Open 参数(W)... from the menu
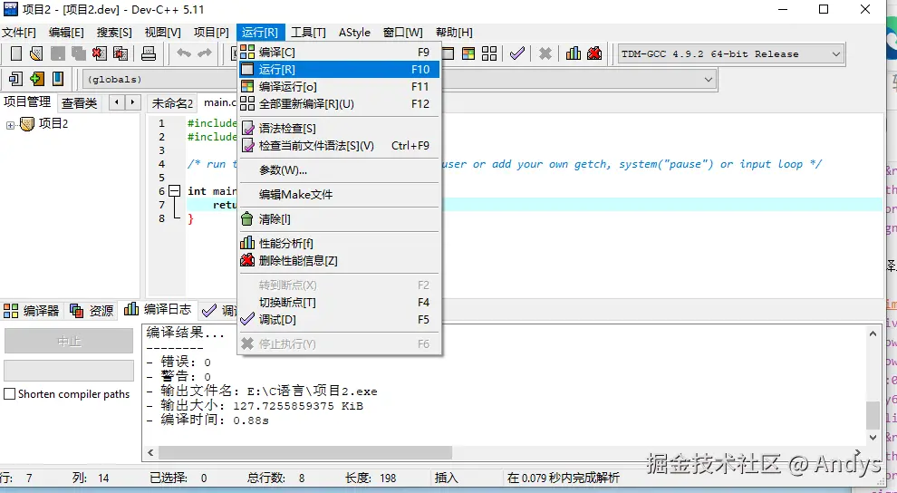897x493 pixels. (340, 169)
